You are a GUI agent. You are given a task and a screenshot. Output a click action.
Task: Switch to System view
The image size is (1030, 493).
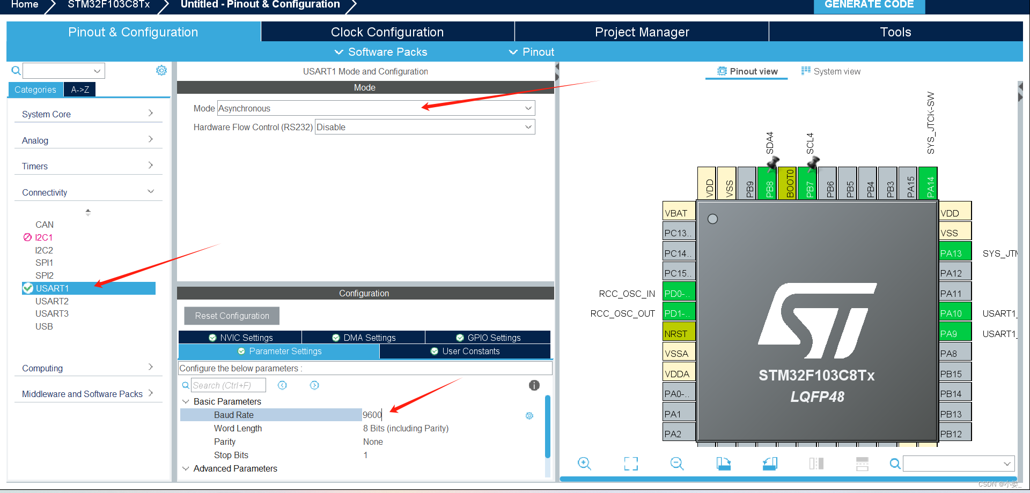pyautogui.click(x=831, y=71)
